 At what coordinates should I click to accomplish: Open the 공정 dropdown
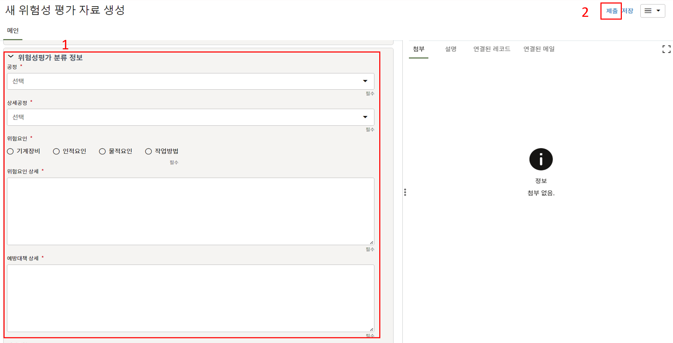(190, 81)
